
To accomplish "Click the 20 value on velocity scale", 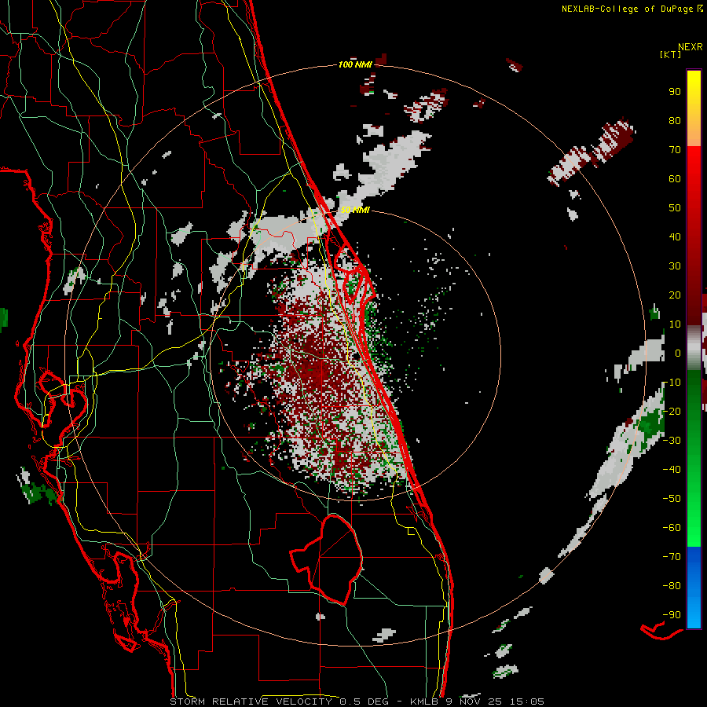I will (675, 295).
